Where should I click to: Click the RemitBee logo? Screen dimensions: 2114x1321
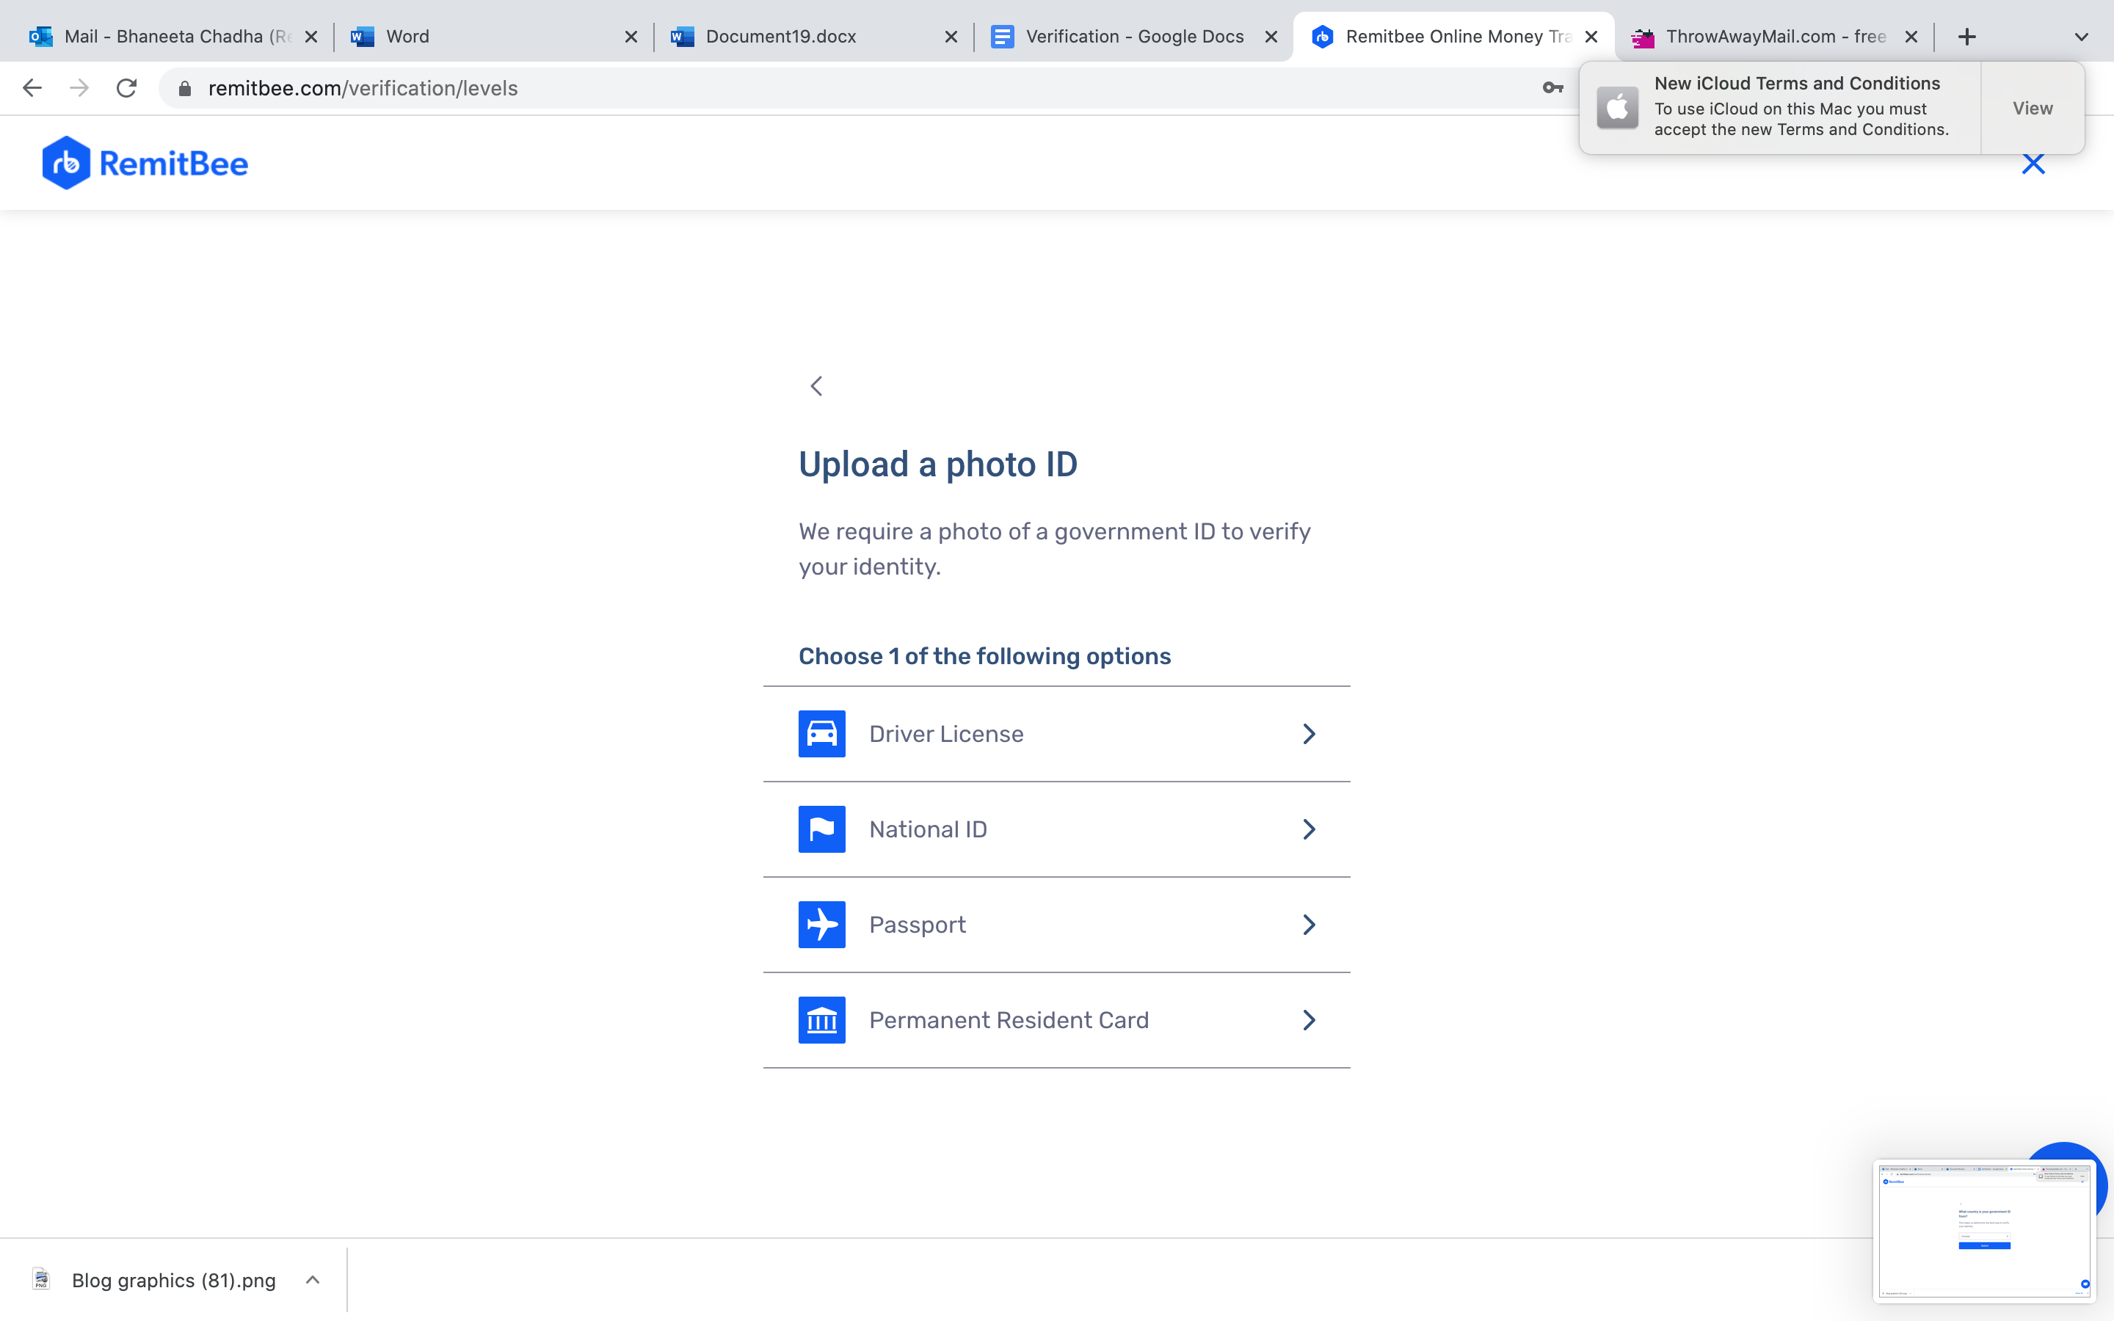click(x=145, y=164)
